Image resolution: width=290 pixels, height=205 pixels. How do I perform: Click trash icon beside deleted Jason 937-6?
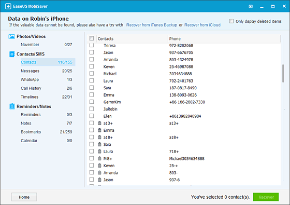pyautogui.click(x=99, y=180)
